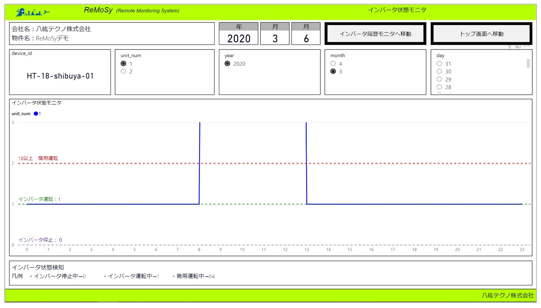Click hour 23 on the chart x-axis
541x308 pixels.
(522, 250)
